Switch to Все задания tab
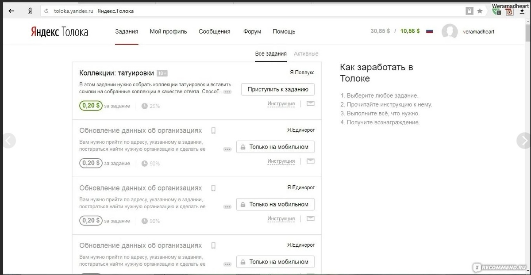 coord(271,53)
